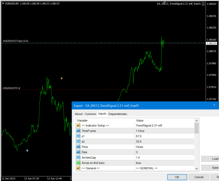Click the x1 value 67.0
The width and height of the screenshot is (219, 181).
click(138, 136)
